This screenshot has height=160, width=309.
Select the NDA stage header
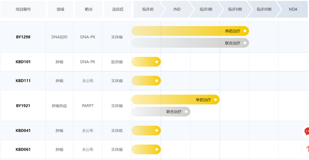pos(293,9)
